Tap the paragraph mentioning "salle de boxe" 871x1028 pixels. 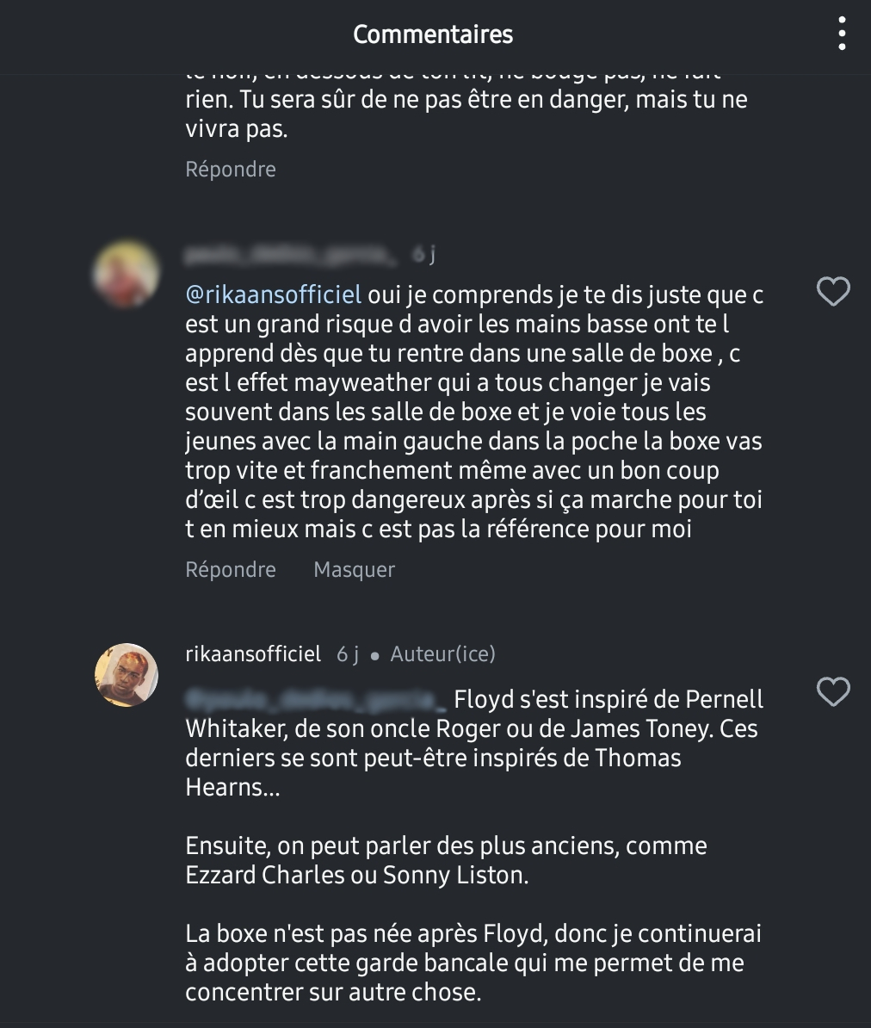pyautogui.click(x=473, y=412)
